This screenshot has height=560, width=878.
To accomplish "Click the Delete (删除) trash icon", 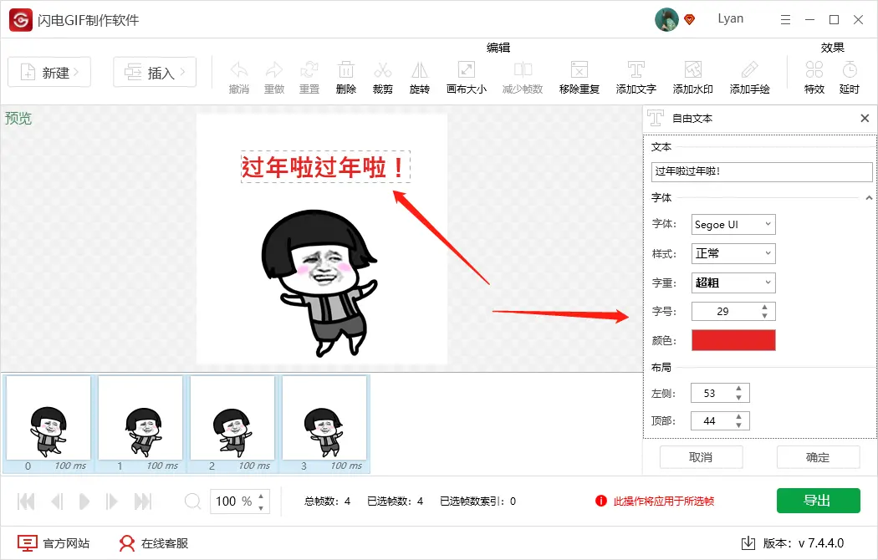I will [346, 77].
